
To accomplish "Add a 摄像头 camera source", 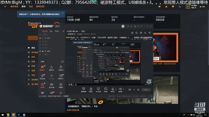I will coord(91,90).
